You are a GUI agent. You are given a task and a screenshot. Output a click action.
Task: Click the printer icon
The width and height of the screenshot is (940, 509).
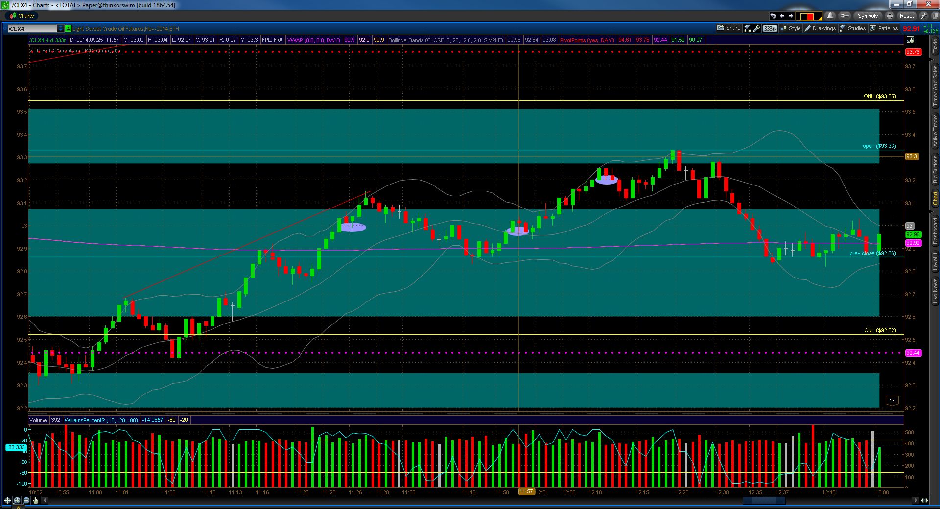[x=891, y=16]
